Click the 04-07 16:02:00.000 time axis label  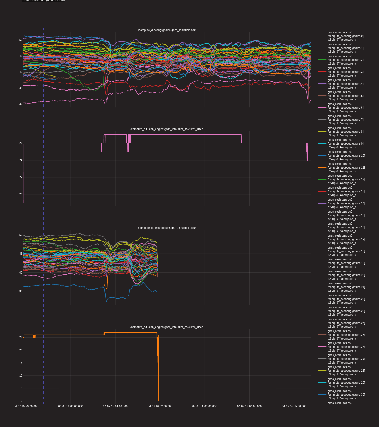[x=160, y=407]
